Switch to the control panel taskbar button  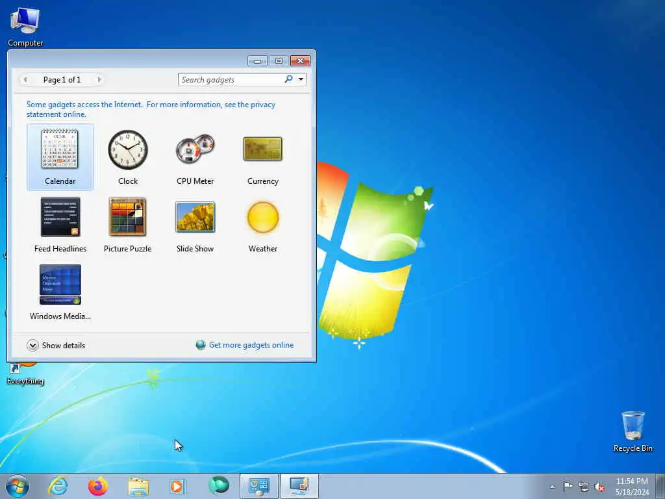point(258,486)
